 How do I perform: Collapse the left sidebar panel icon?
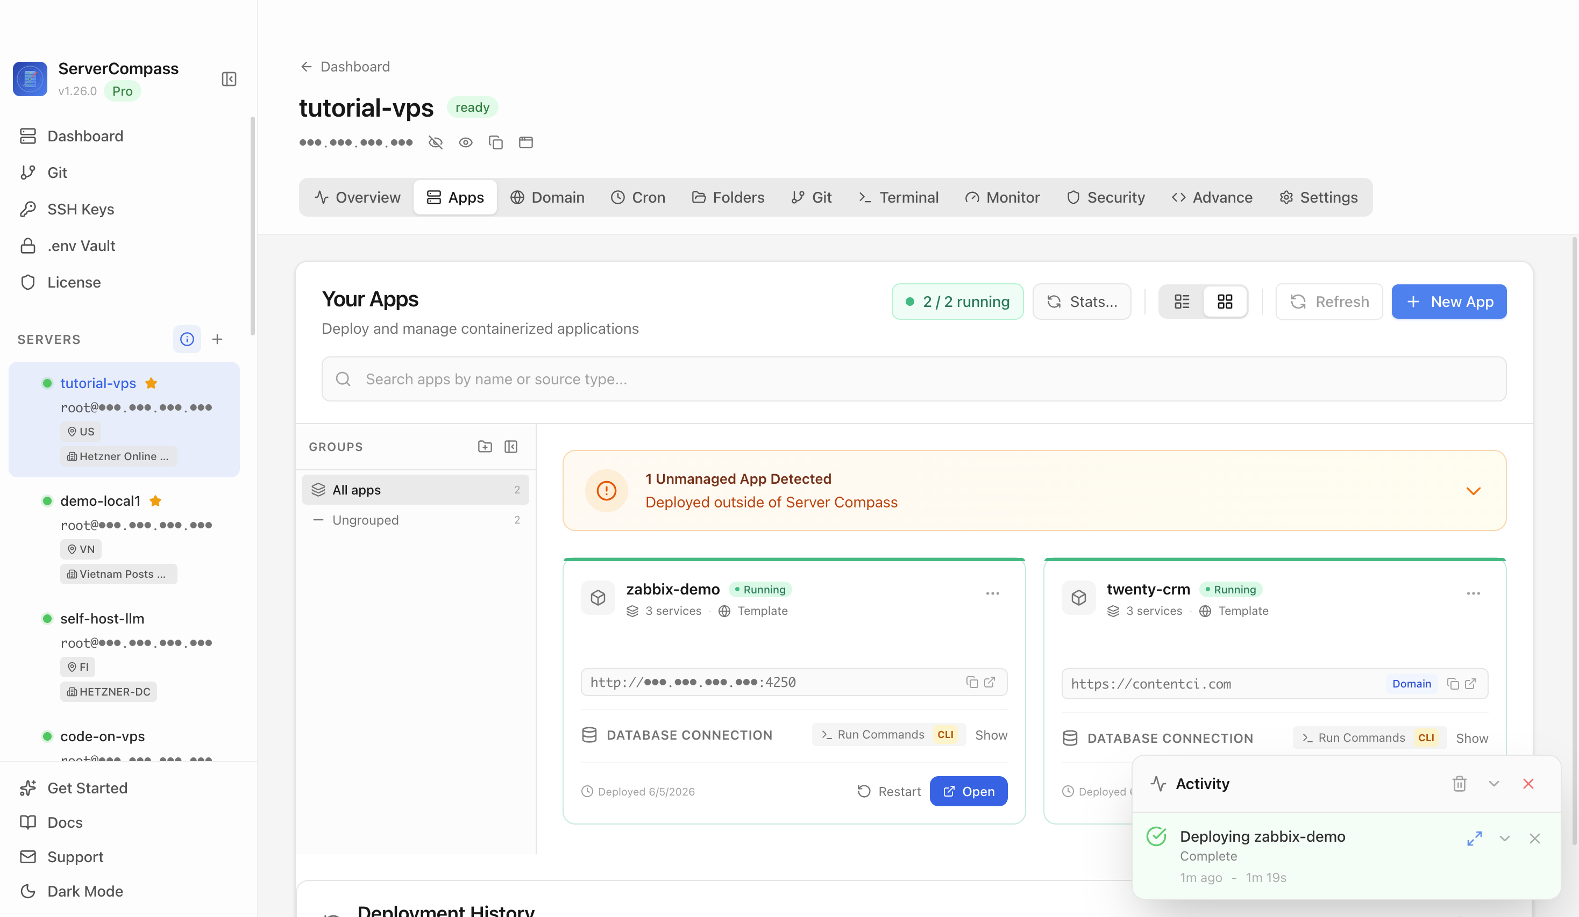tap(229, 80)
